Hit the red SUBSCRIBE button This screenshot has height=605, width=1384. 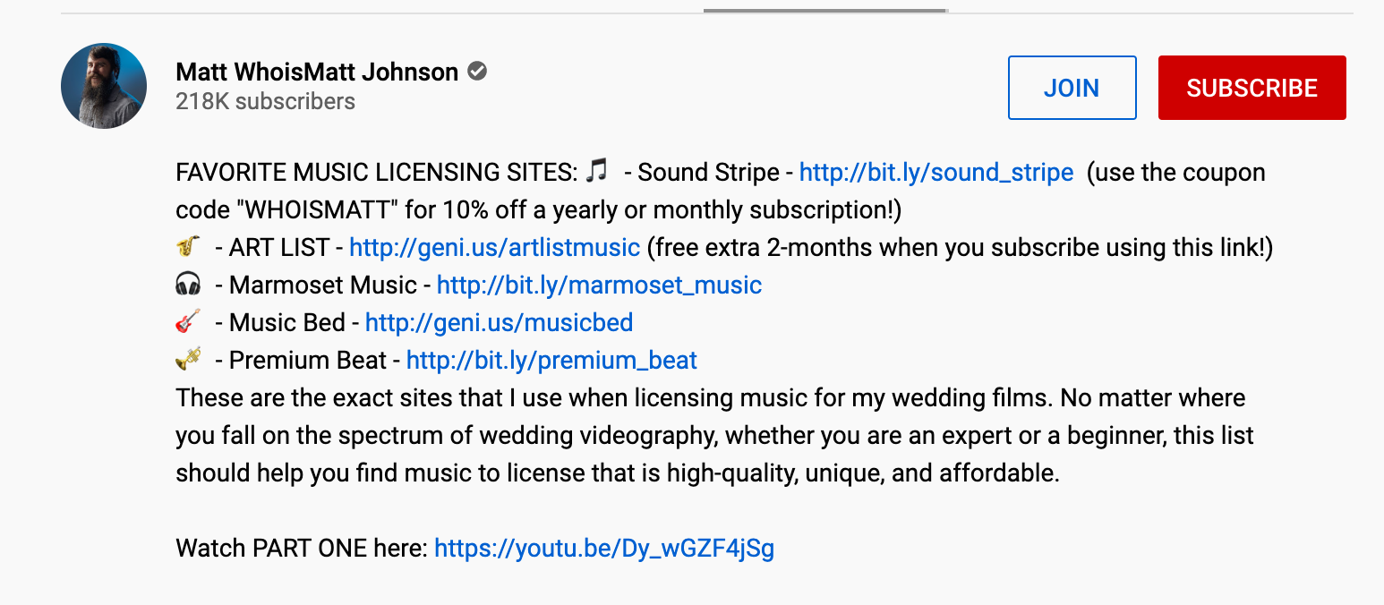pyautogui.click(x=1252, y=88)
